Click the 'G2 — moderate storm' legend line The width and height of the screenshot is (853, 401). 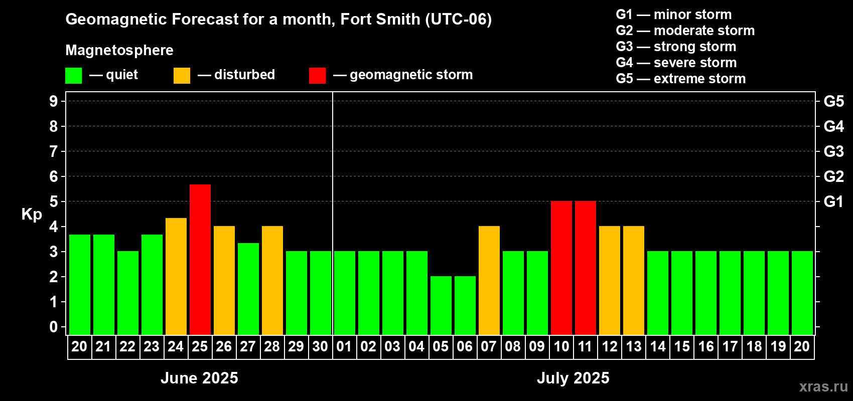pos(685,31)
